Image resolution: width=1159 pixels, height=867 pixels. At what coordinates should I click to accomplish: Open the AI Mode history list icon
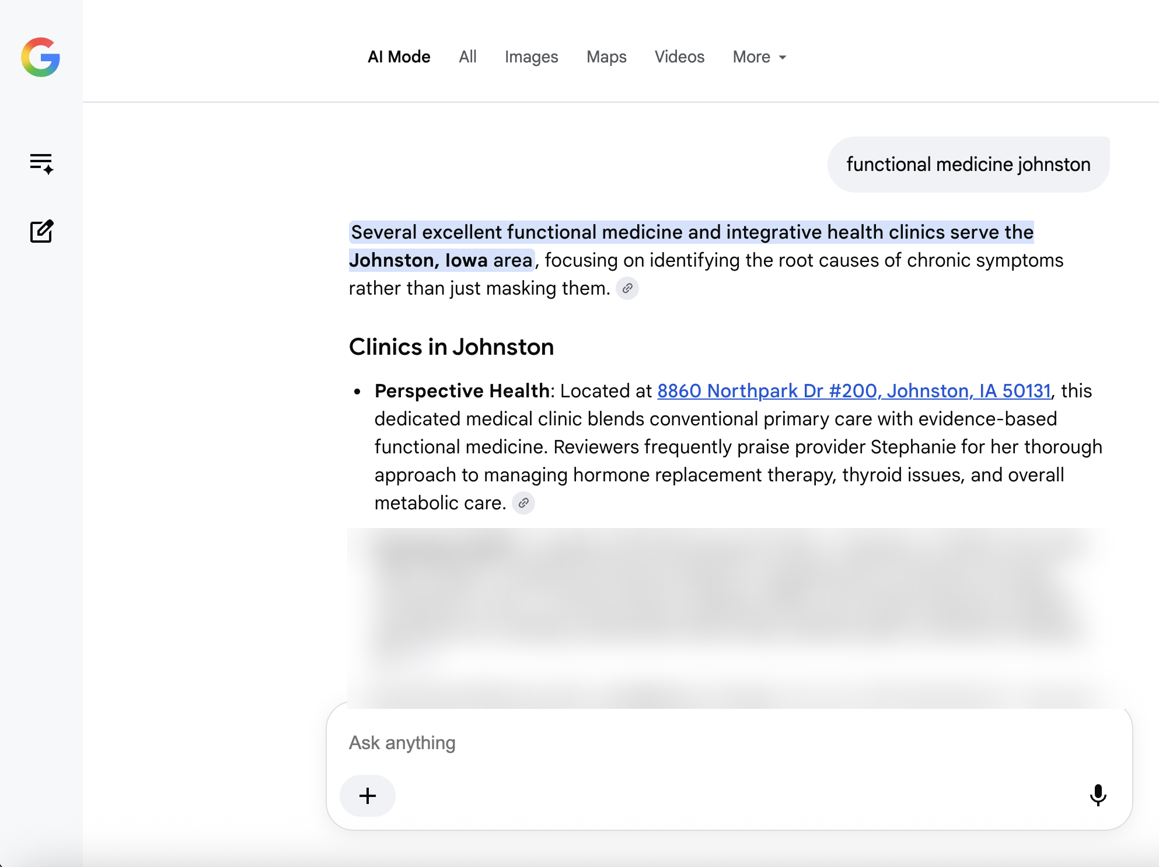tap(41, 163)
